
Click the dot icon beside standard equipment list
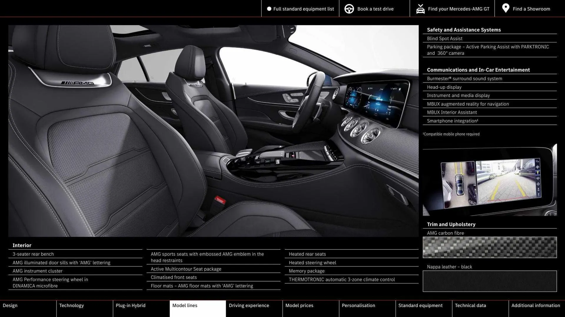click(x=269, y=9)
